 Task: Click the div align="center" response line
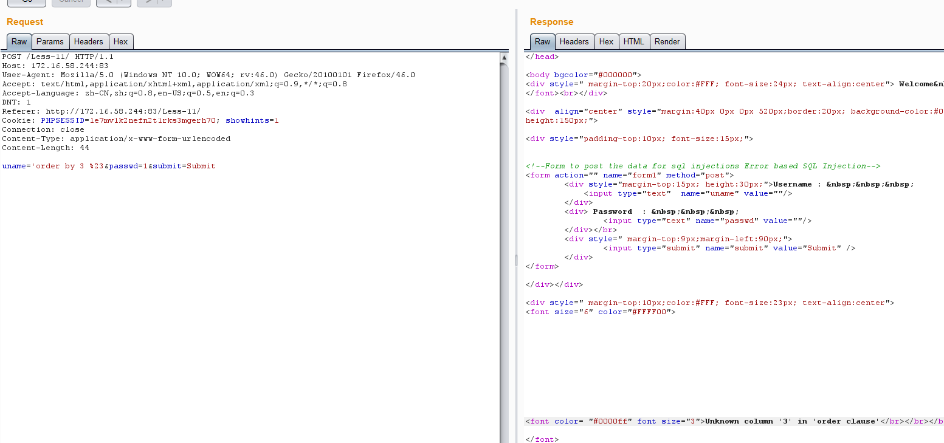tap(734, 111)
